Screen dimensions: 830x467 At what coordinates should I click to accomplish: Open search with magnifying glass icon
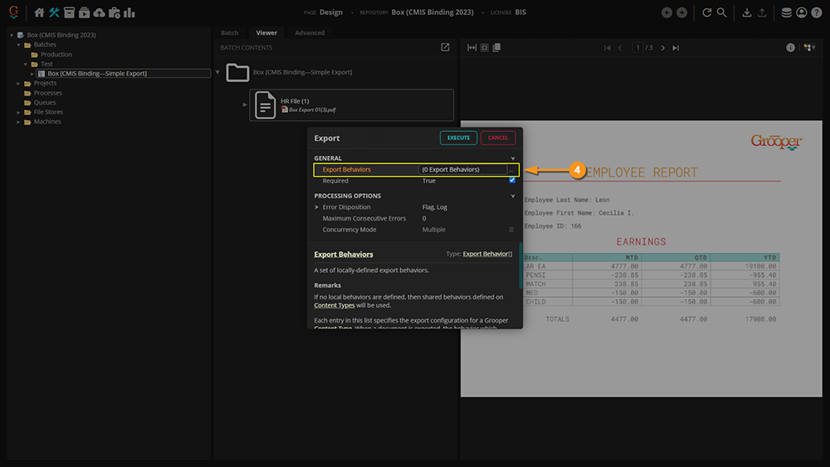(722, 12)
